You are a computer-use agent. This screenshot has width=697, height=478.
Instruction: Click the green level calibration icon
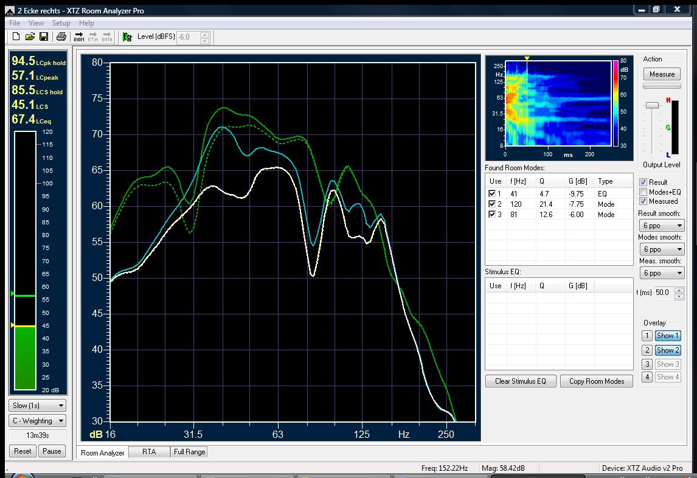click(x=127, y=37)
